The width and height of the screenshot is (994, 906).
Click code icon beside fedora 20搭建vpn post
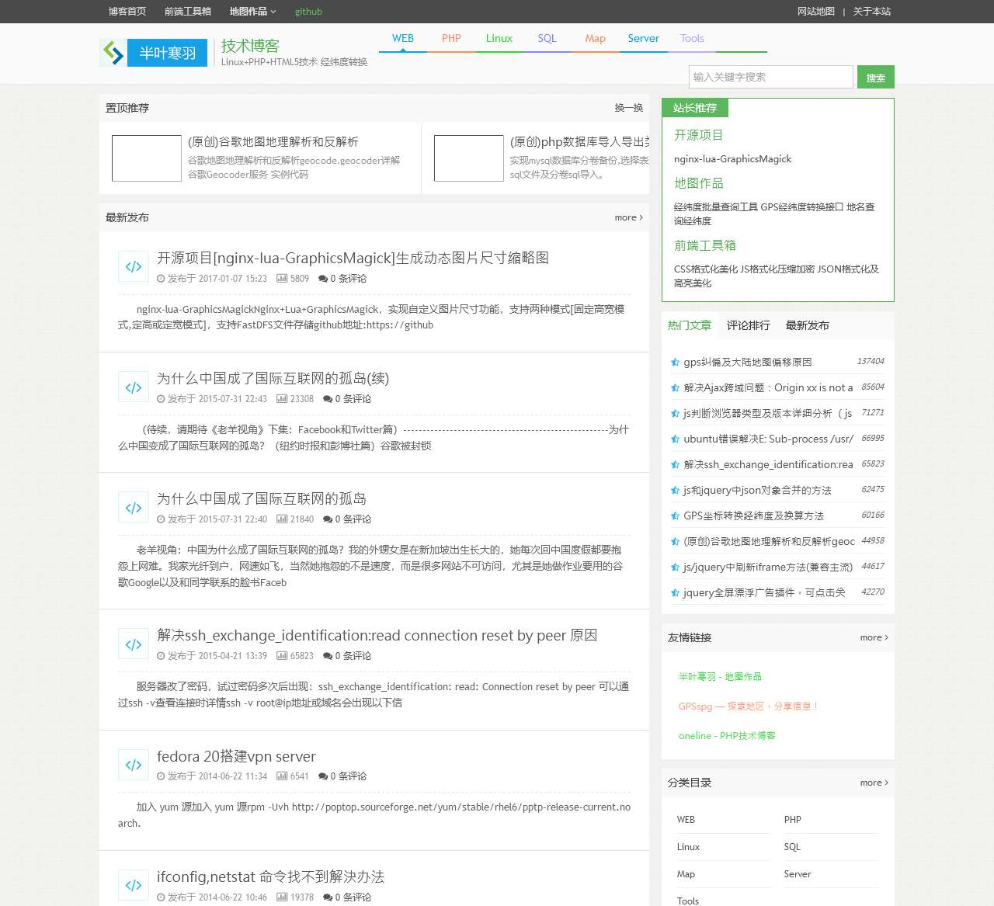click(134, 764)
